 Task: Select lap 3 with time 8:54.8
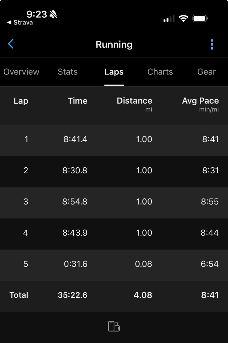pyautogui.click(x=114, y=202)
